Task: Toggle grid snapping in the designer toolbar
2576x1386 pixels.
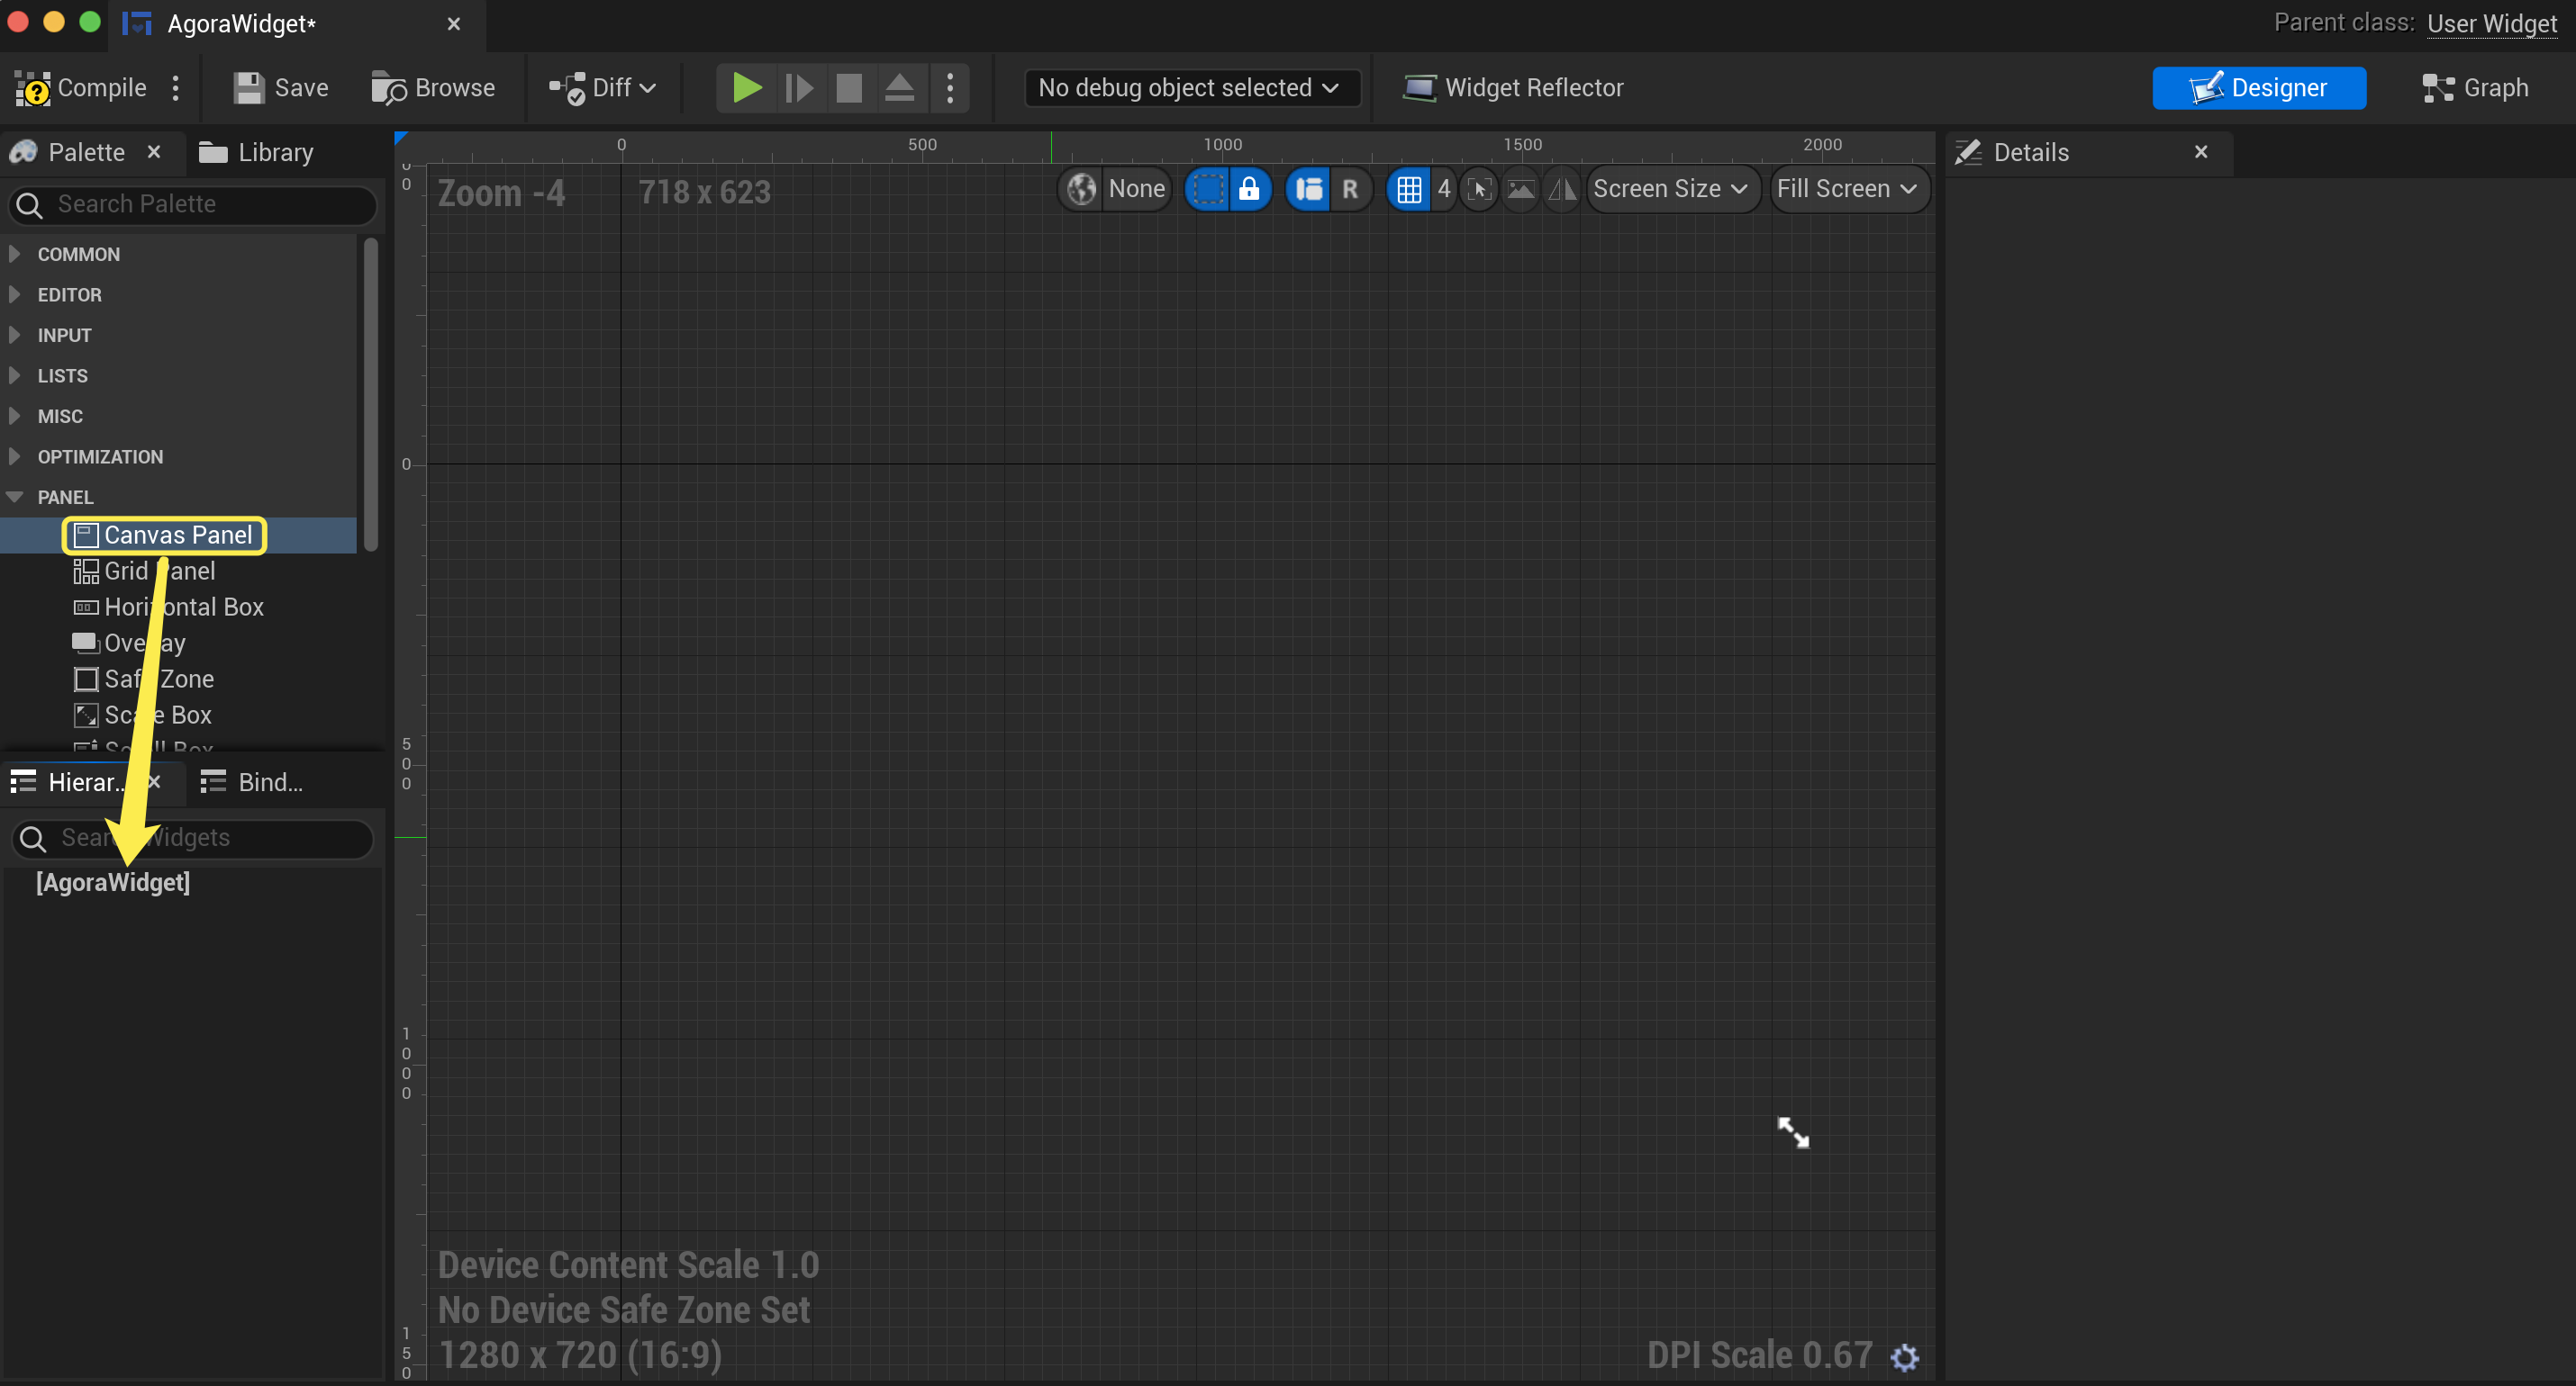Action: [1408, 189]
